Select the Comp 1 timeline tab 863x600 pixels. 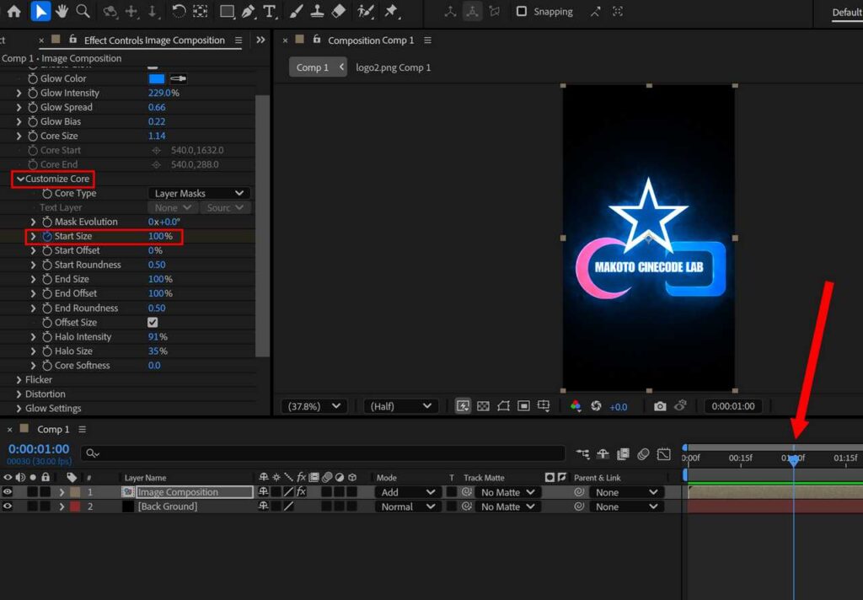pyautogui.click(x=53, y=430)
